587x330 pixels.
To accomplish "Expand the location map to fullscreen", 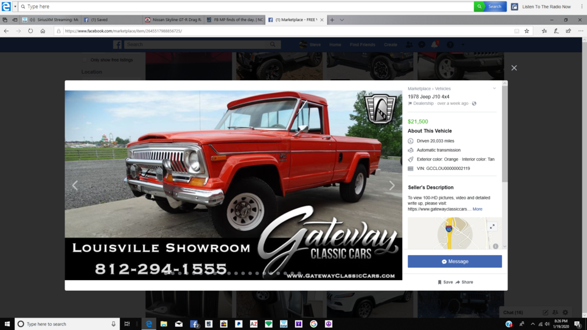I will coord(492,226).
